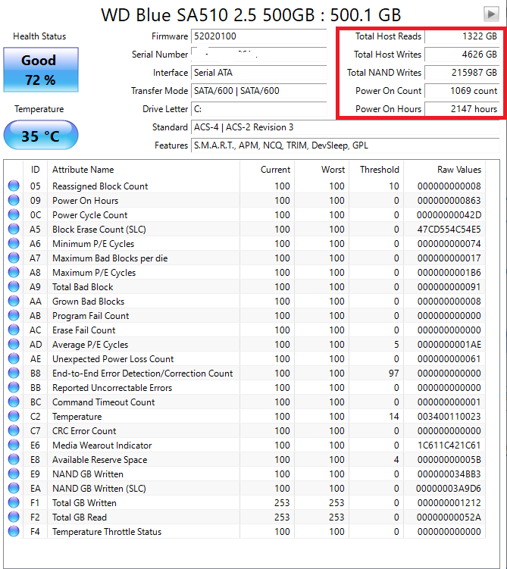
Task: Select threshold value 97 for End-to-End Error
Action: [393, 374]
